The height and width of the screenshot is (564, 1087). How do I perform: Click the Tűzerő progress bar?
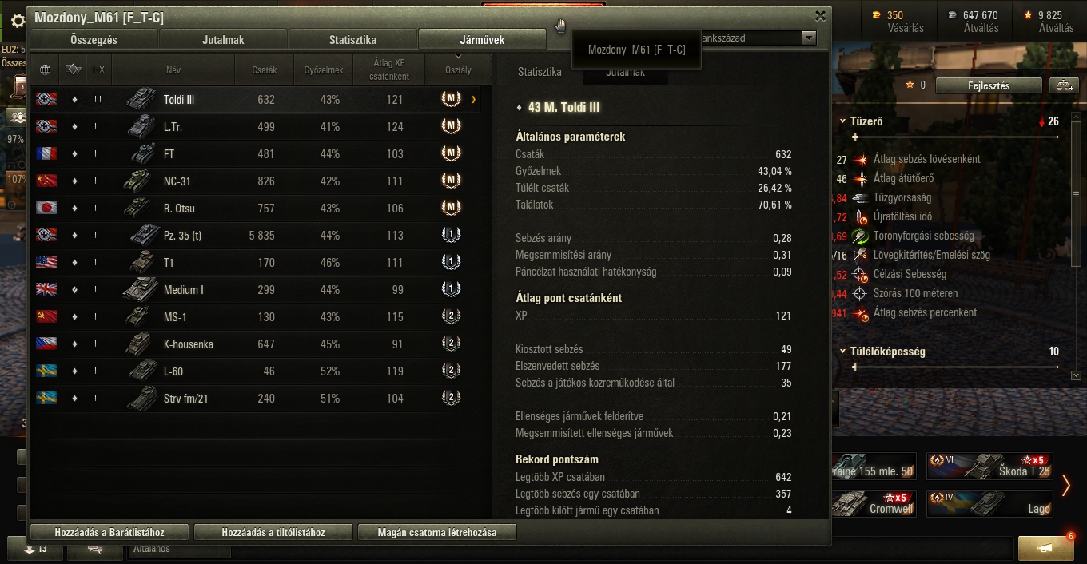coord(955,137)
